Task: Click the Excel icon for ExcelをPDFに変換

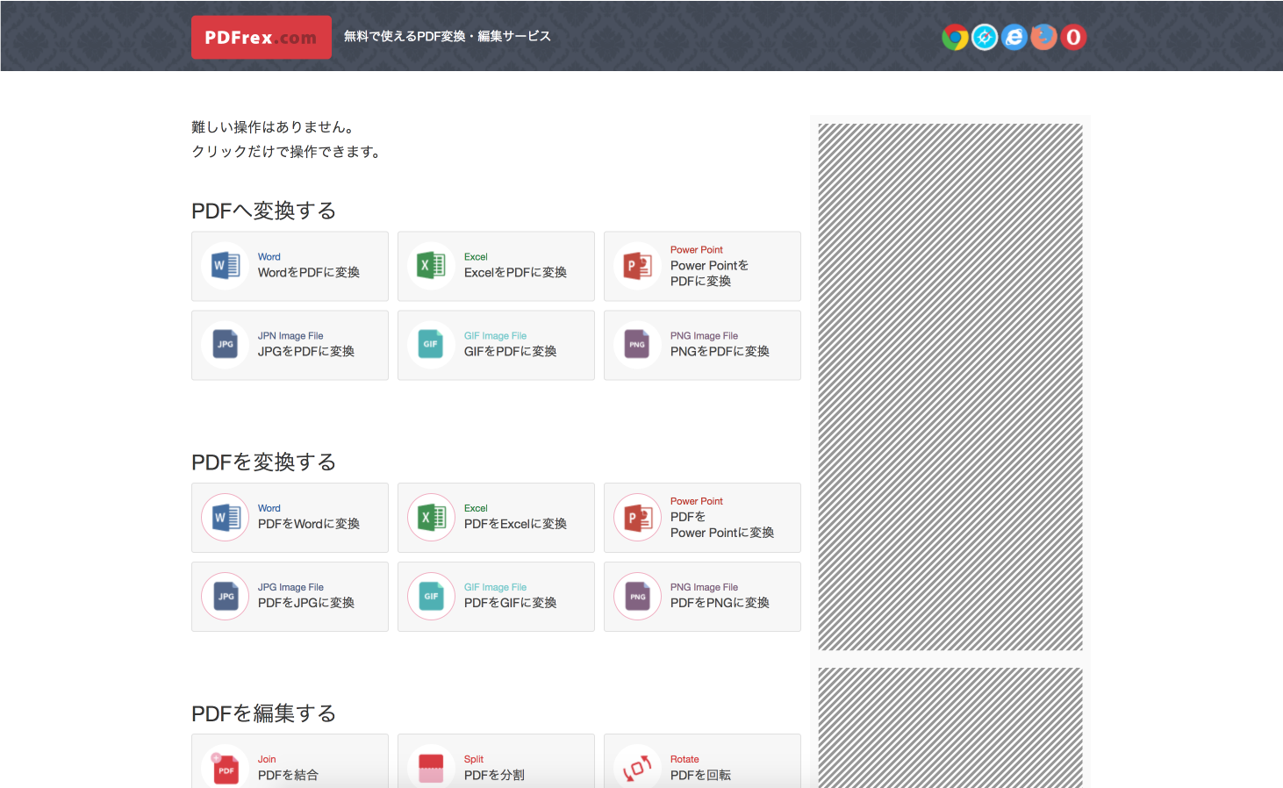Action: [431, 266]
